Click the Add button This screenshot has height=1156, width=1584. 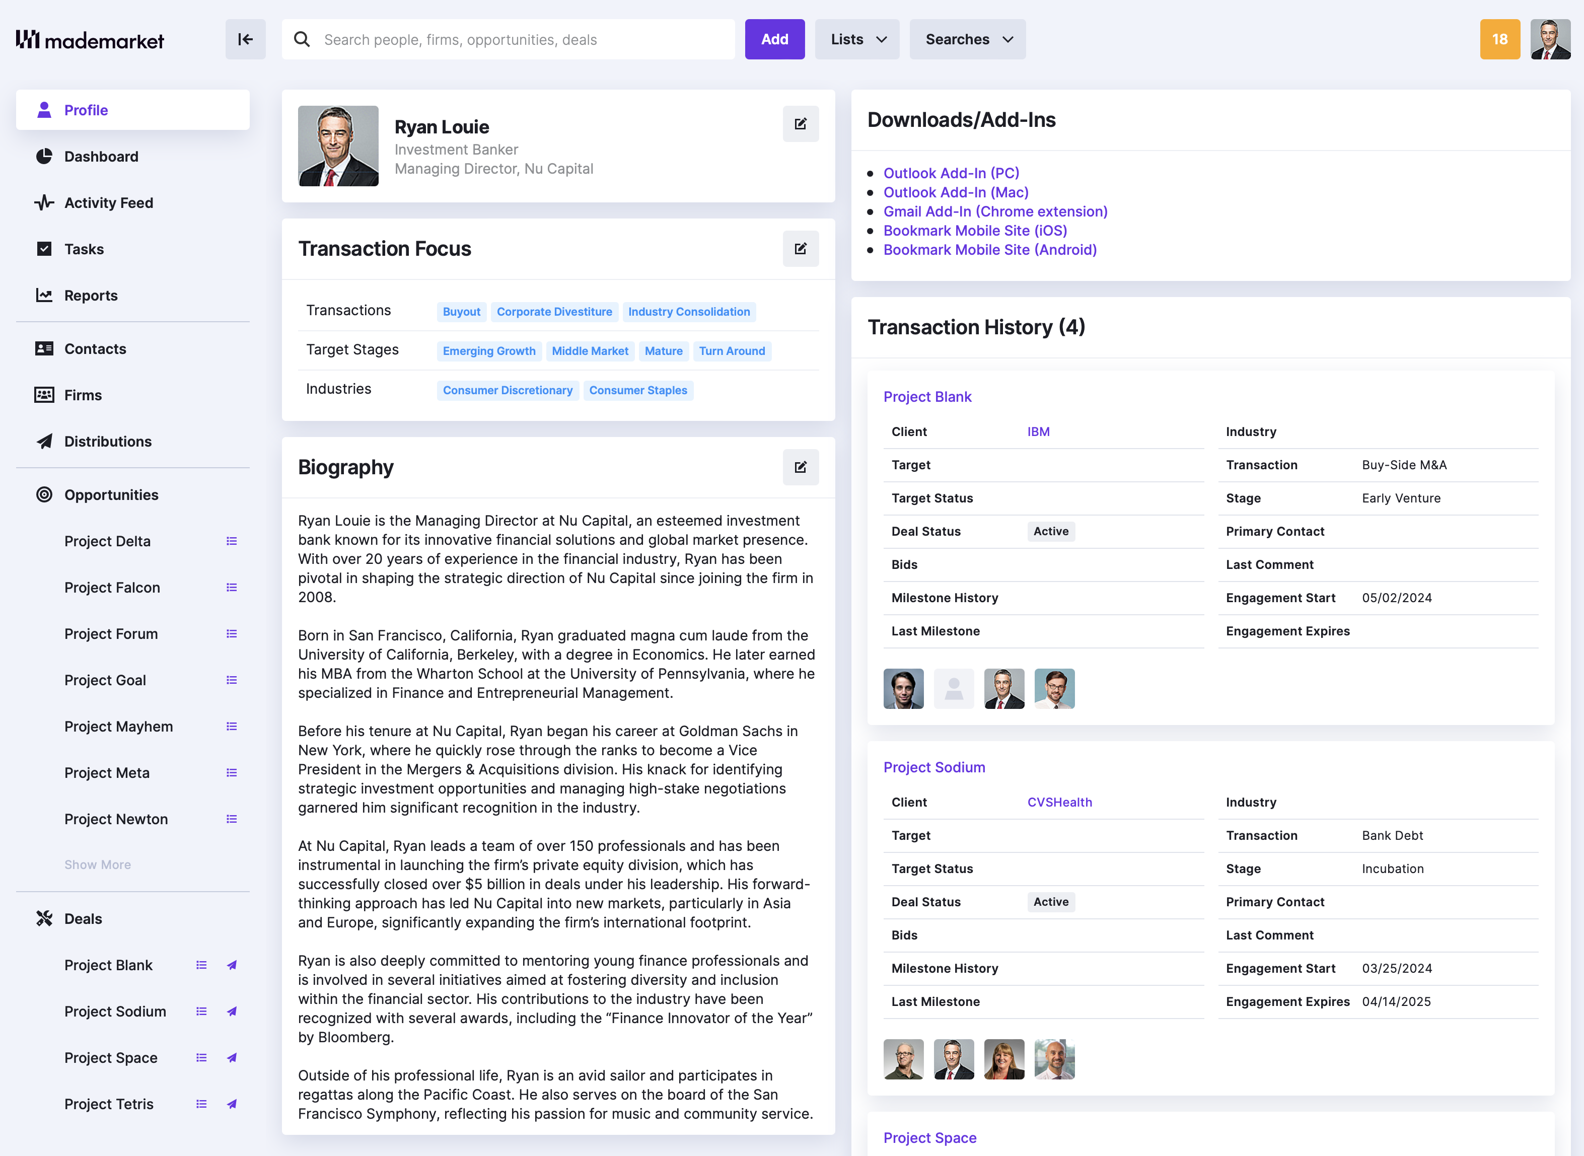pos(774,39)
